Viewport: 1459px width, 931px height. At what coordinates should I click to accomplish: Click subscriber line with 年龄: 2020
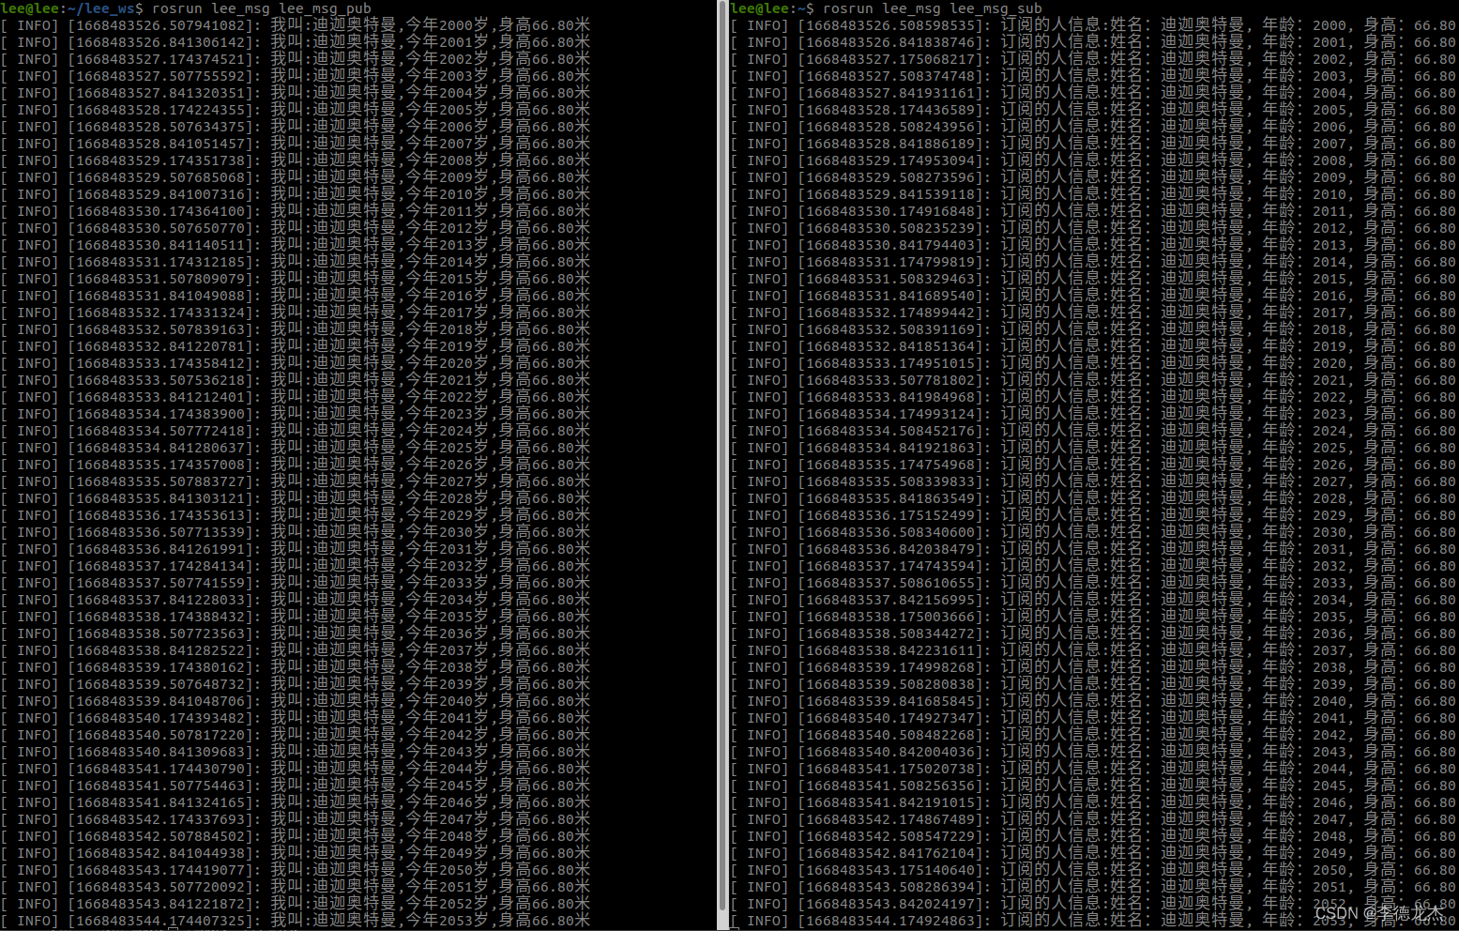[1094, 363]
